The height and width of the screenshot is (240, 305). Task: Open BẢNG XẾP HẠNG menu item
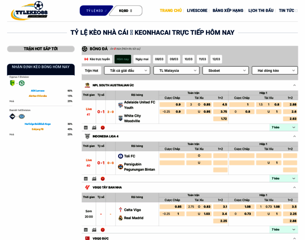[228, 10]
